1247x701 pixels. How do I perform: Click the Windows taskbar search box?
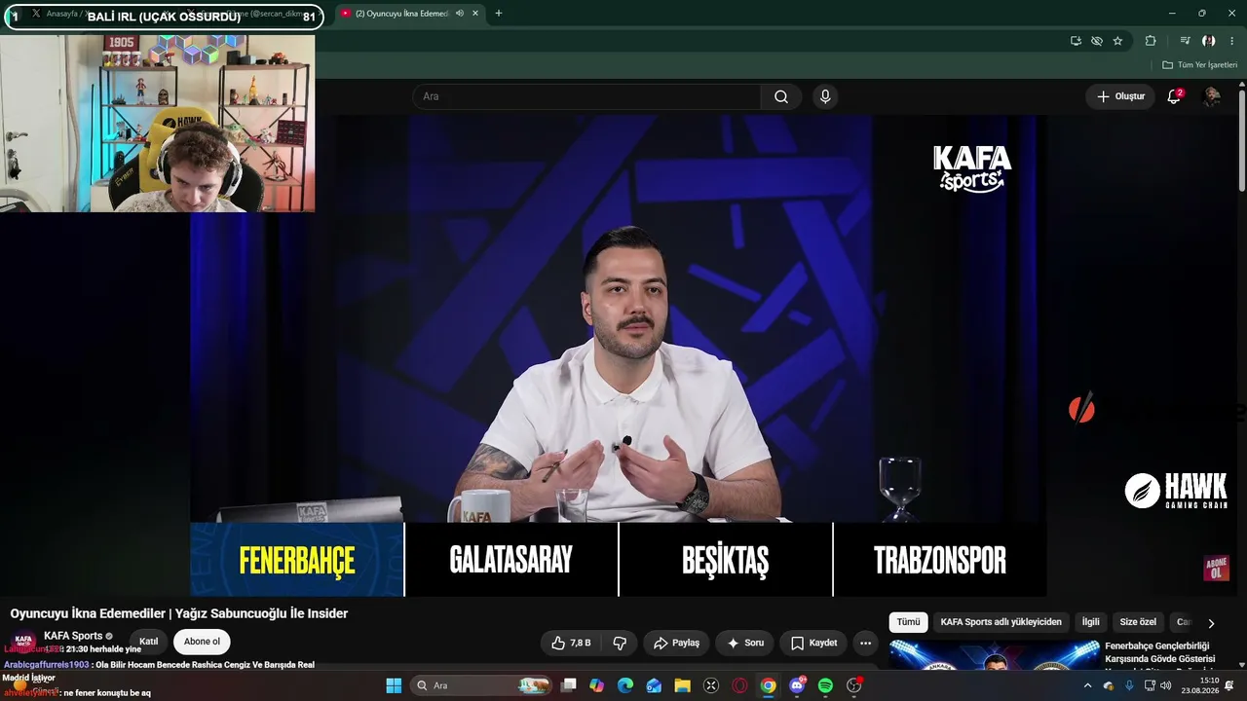(482, 685)
